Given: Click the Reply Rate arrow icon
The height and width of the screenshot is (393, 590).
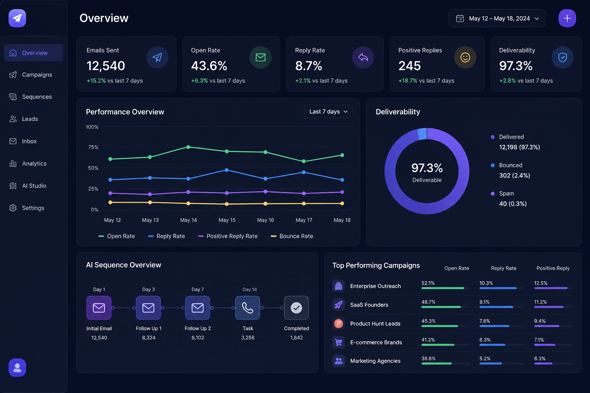Looking at the screenshot, I should coord(363,58).
